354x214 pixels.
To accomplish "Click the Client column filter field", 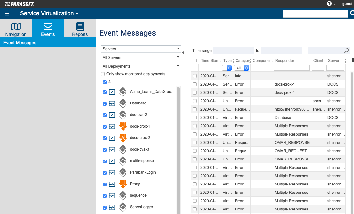I will tap(318, 68).
